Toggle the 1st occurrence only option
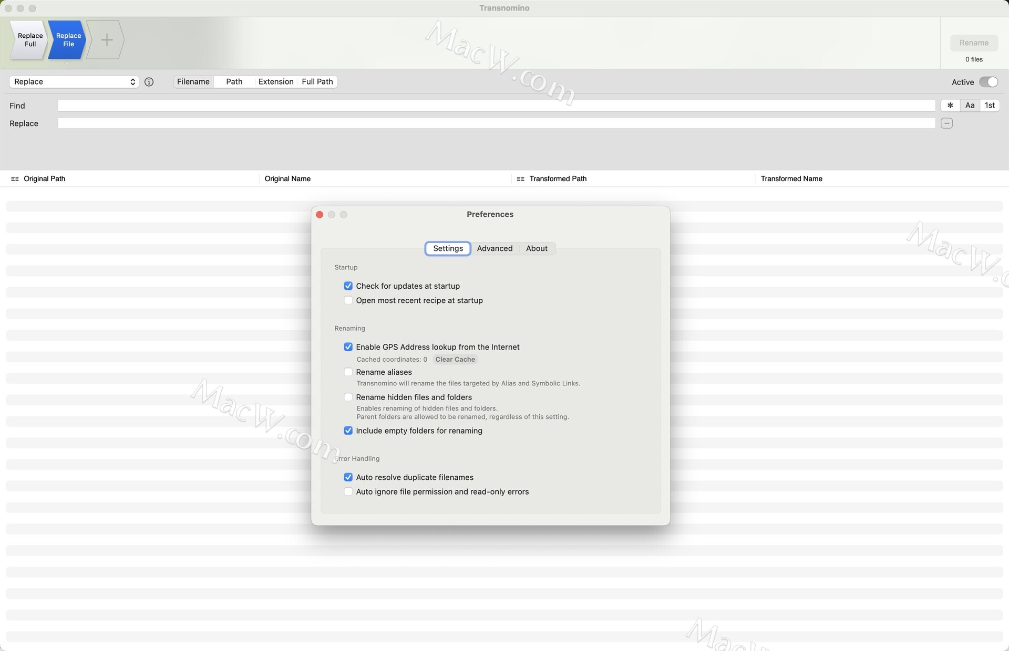Image resolution: width=1009 pixels, height=651 pixels. click(990, 106)
